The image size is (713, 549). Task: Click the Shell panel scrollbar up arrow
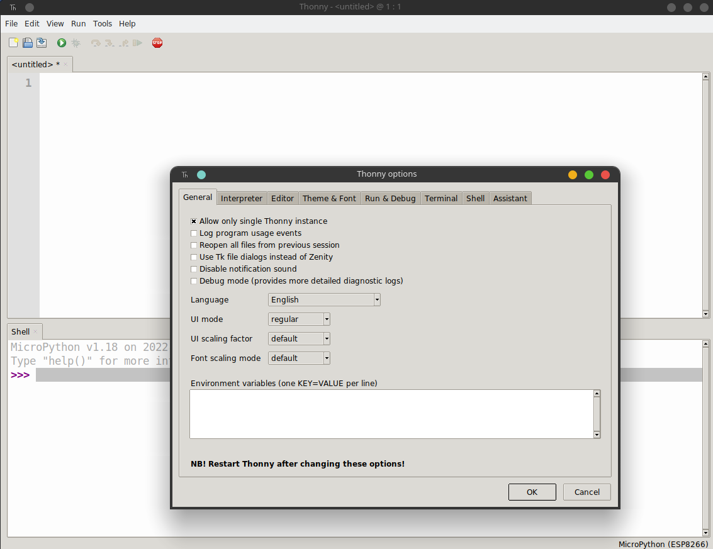pos(705,343)
